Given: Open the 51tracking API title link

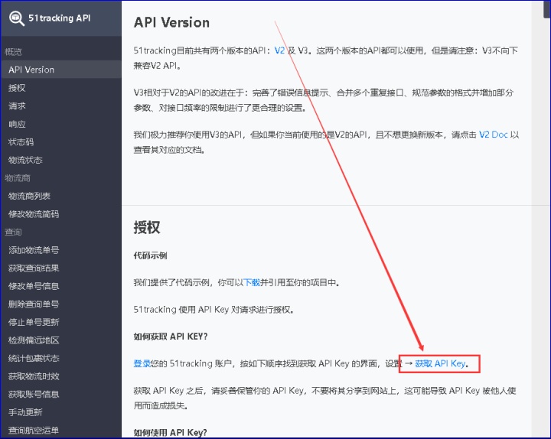Looking at the screenshot, I should tap(60, 18).
